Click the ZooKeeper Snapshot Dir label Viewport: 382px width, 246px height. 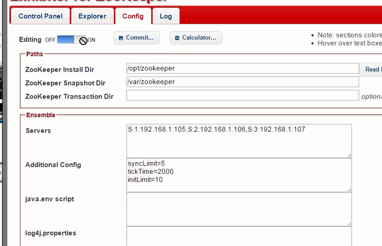pyautogui.click(x=65, y=83)
